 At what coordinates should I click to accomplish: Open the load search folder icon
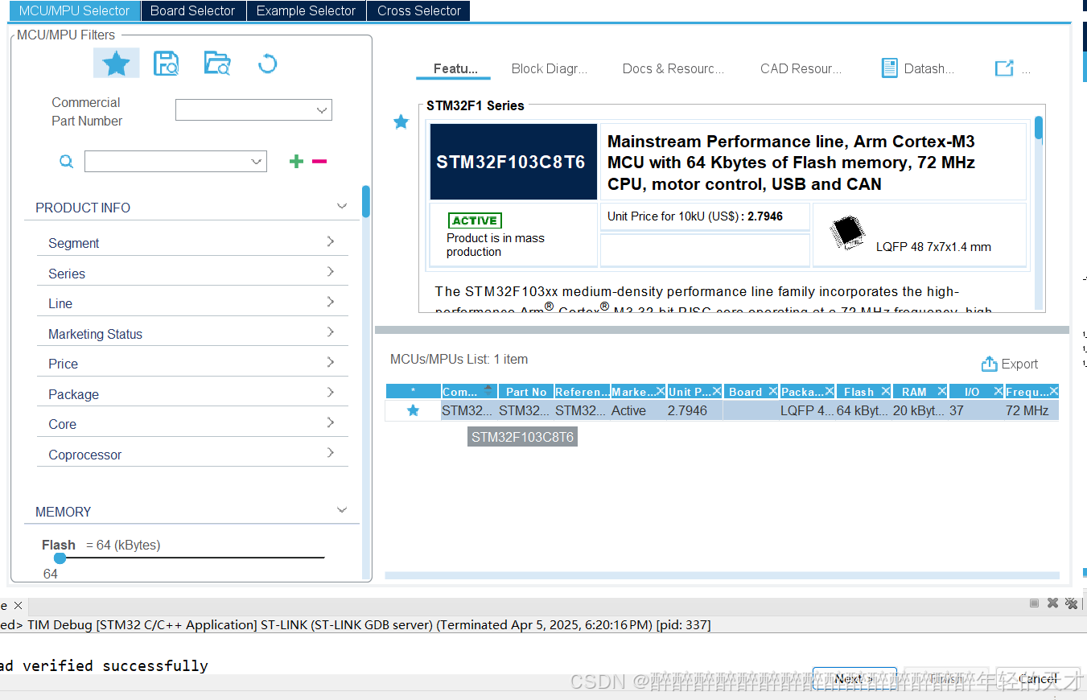pos(217,64)
